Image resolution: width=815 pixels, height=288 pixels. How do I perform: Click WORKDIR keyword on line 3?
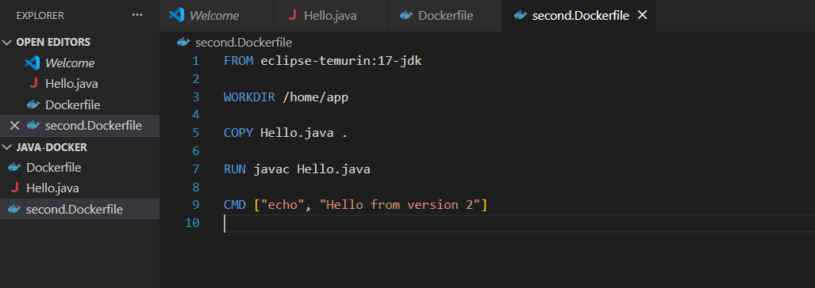(249, 97)
